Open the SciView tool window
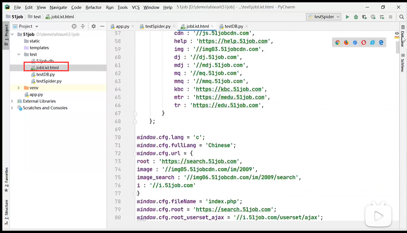 [x=403, y=63]
